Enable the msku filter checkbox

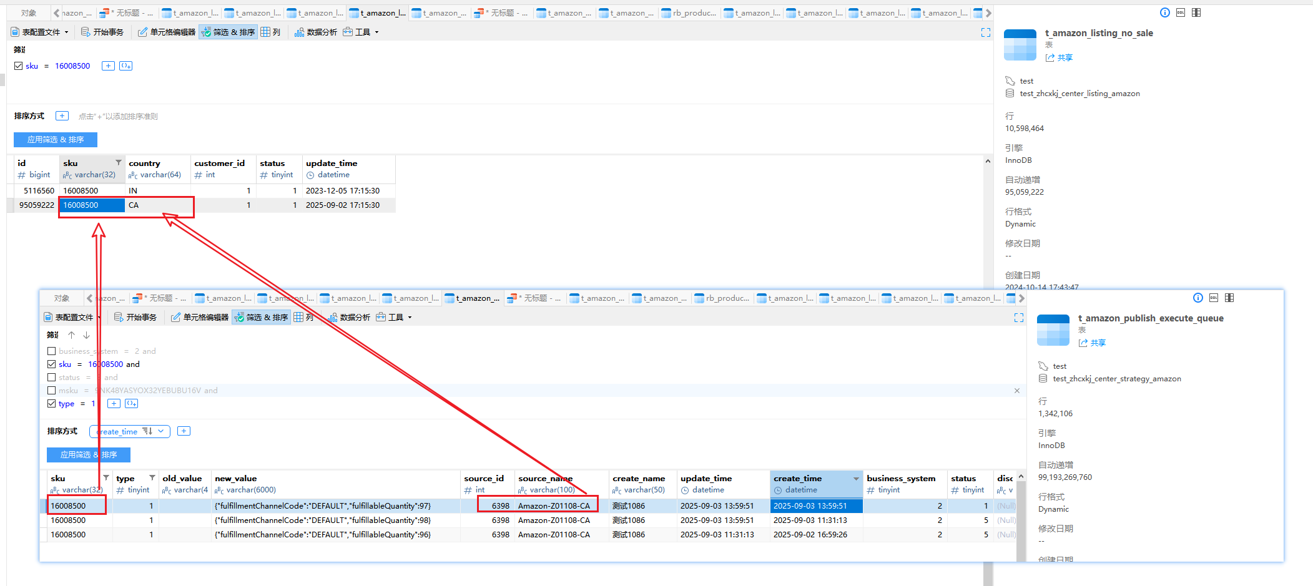(x=52, y=391)
